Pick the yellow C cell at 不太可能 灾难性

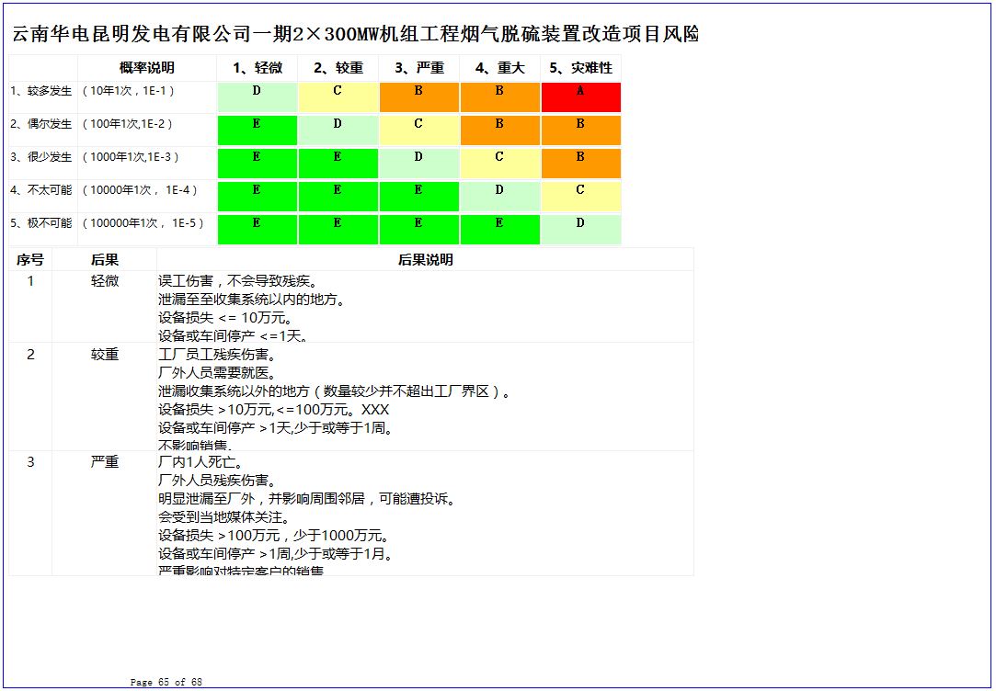pyautogui.click(x=580, y=196)
